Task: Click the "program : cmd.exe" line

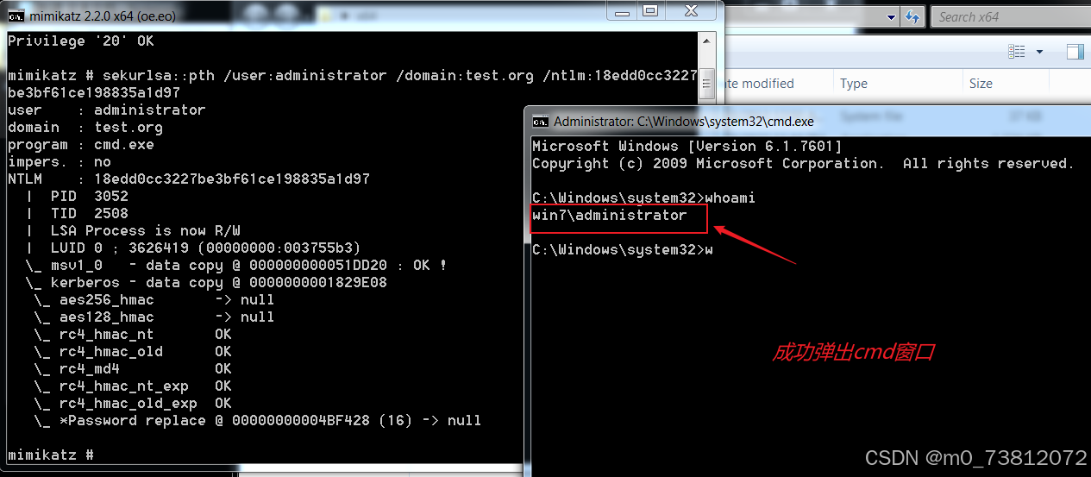Action: (x=81, y=145)
